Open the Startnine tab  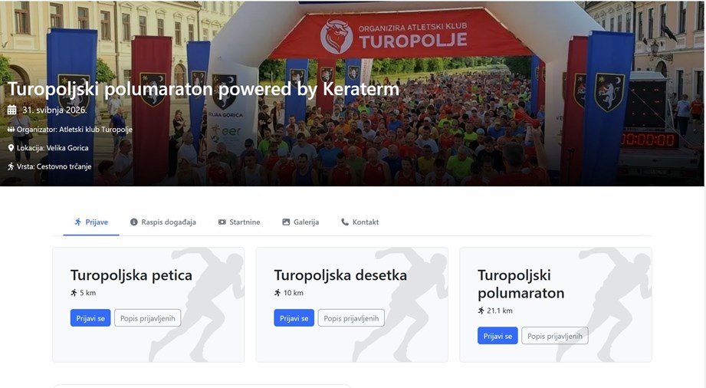(x=239, y=222)
